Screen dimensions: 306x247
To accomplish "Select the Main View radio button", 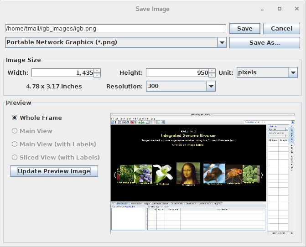I will click(x=15, y=131).
